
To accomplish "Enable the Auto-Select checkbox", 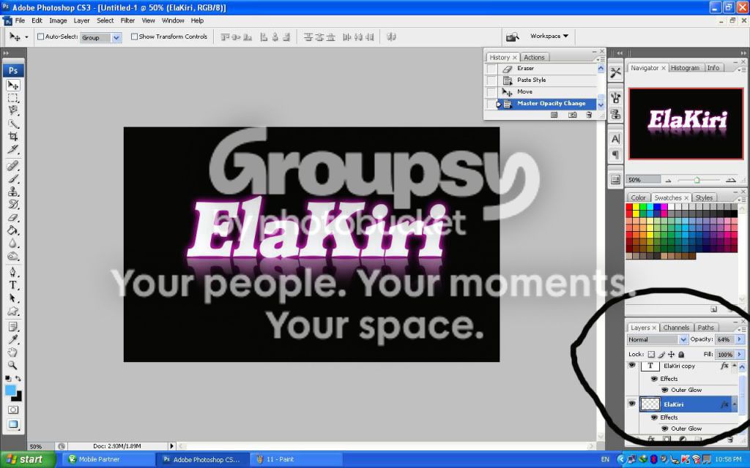I will pos(41,37).
